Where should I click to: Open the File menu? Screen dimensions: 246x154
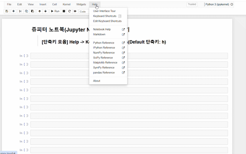pyautogui.click(x=9, y=4)
